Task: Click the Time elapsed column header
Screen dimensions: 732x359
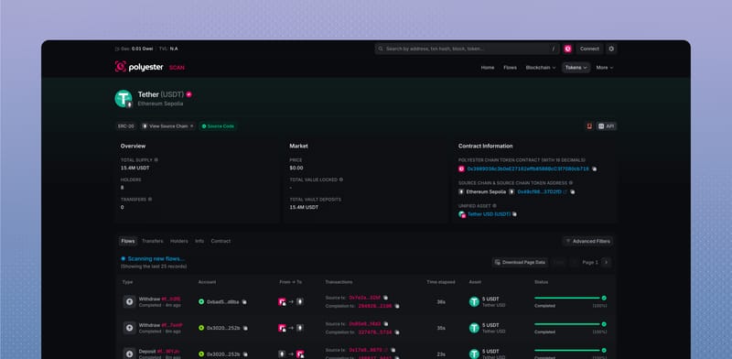Action: pyautogui.click(x=441, y=282)
